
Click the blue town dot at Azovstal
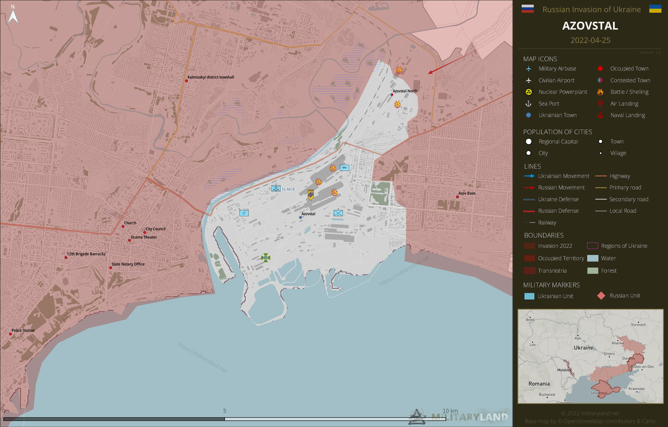click(301, 218)
